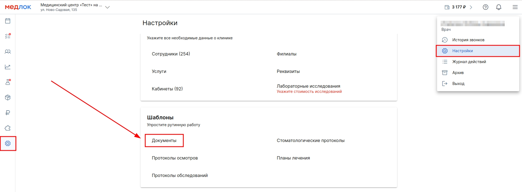Open the laboratory flask sidebar icon
This screenshot has width=522, height=192.
click(x=8, y=82)
